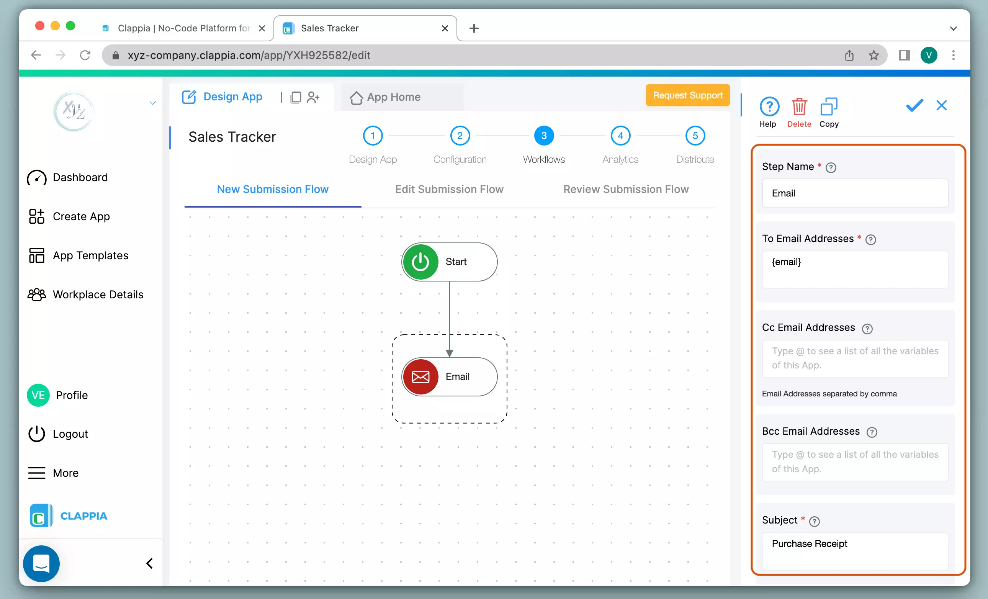Click the Help question mark icon

tap(769, 106)
